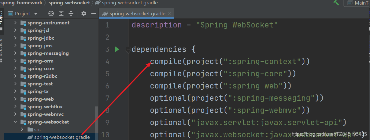The width and height of the screenshot is (370, 140).
Task: Select spring-messaging in project tree
Action: click(x=48, y=53)
